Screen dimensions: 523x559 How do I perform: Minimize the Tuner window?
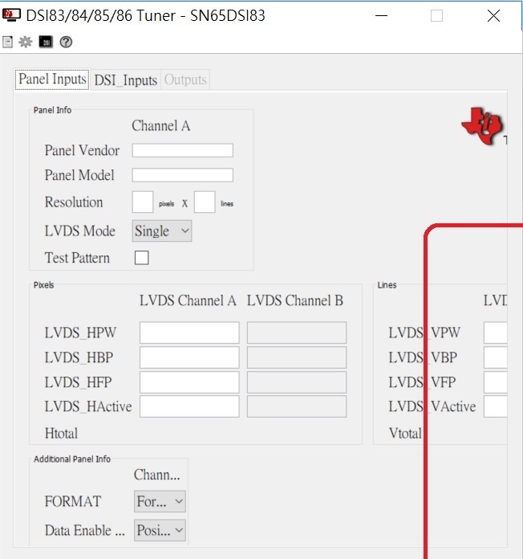coord(381,16)
